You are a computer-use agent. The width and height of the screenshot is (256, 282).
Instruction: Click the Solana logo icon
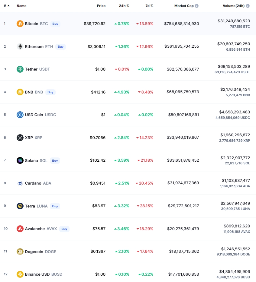coord(20,160)
